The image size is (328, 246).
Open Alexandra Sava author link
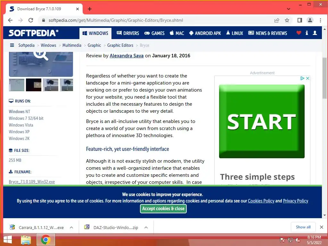[x=127, y=56]
